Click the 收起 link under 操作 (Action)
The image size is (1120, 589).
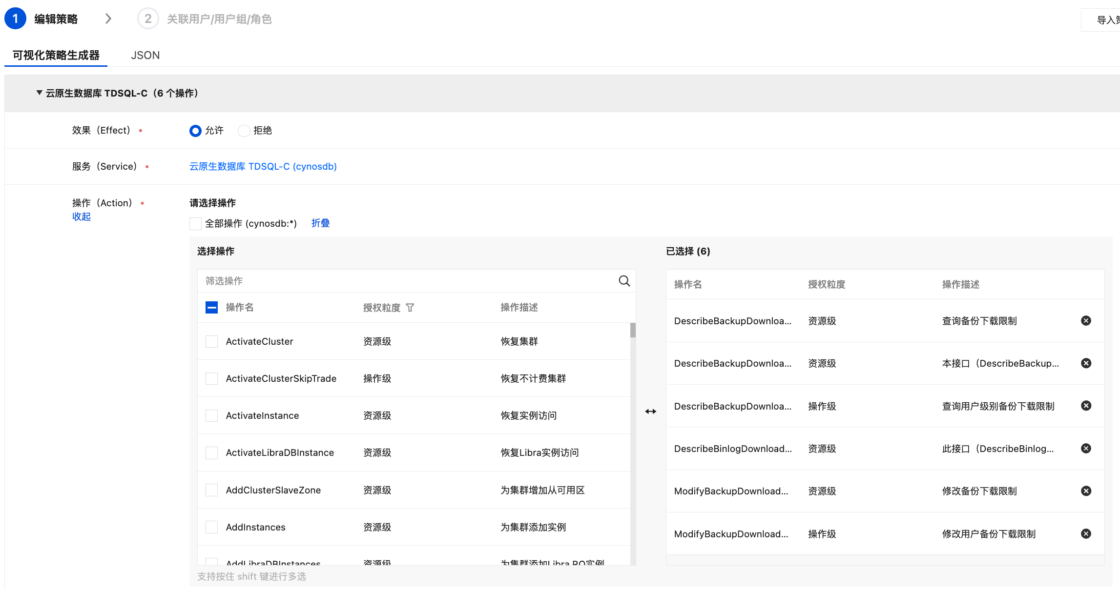click(x=82, y=216)
